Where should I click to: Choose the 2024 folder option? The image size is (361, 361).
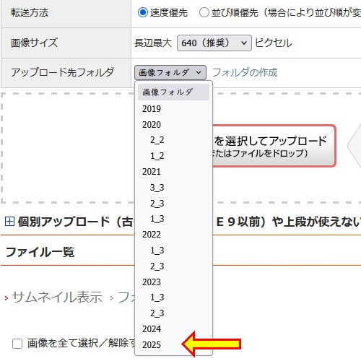tap(173, 329)
